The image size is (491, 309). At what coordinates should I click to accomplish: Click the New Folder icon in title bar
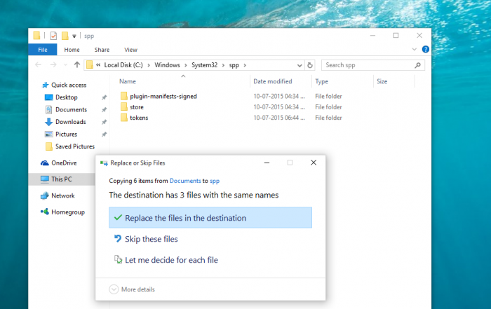pos(65,36)
